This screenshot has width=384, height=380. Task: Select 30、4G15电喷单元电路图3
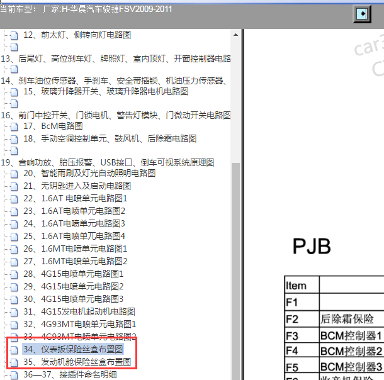click(74, 299)
